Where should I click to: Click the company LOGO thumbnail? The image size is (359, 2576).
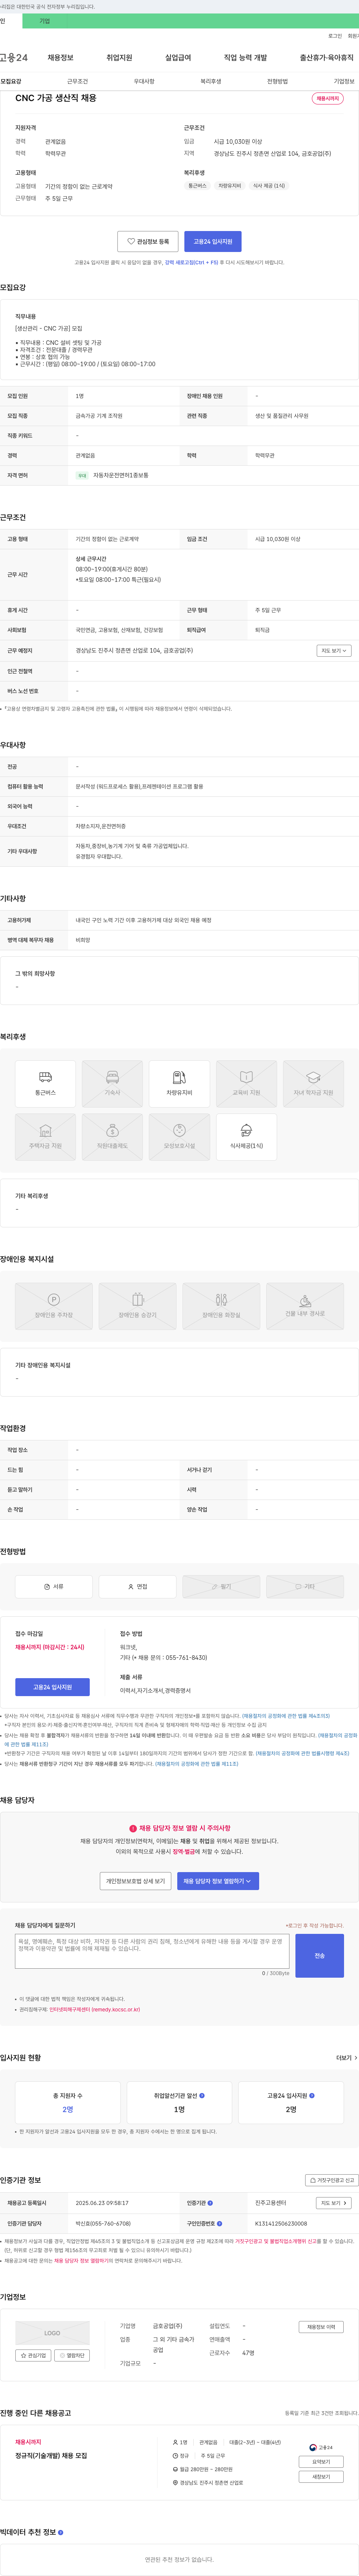[52, 2333]
